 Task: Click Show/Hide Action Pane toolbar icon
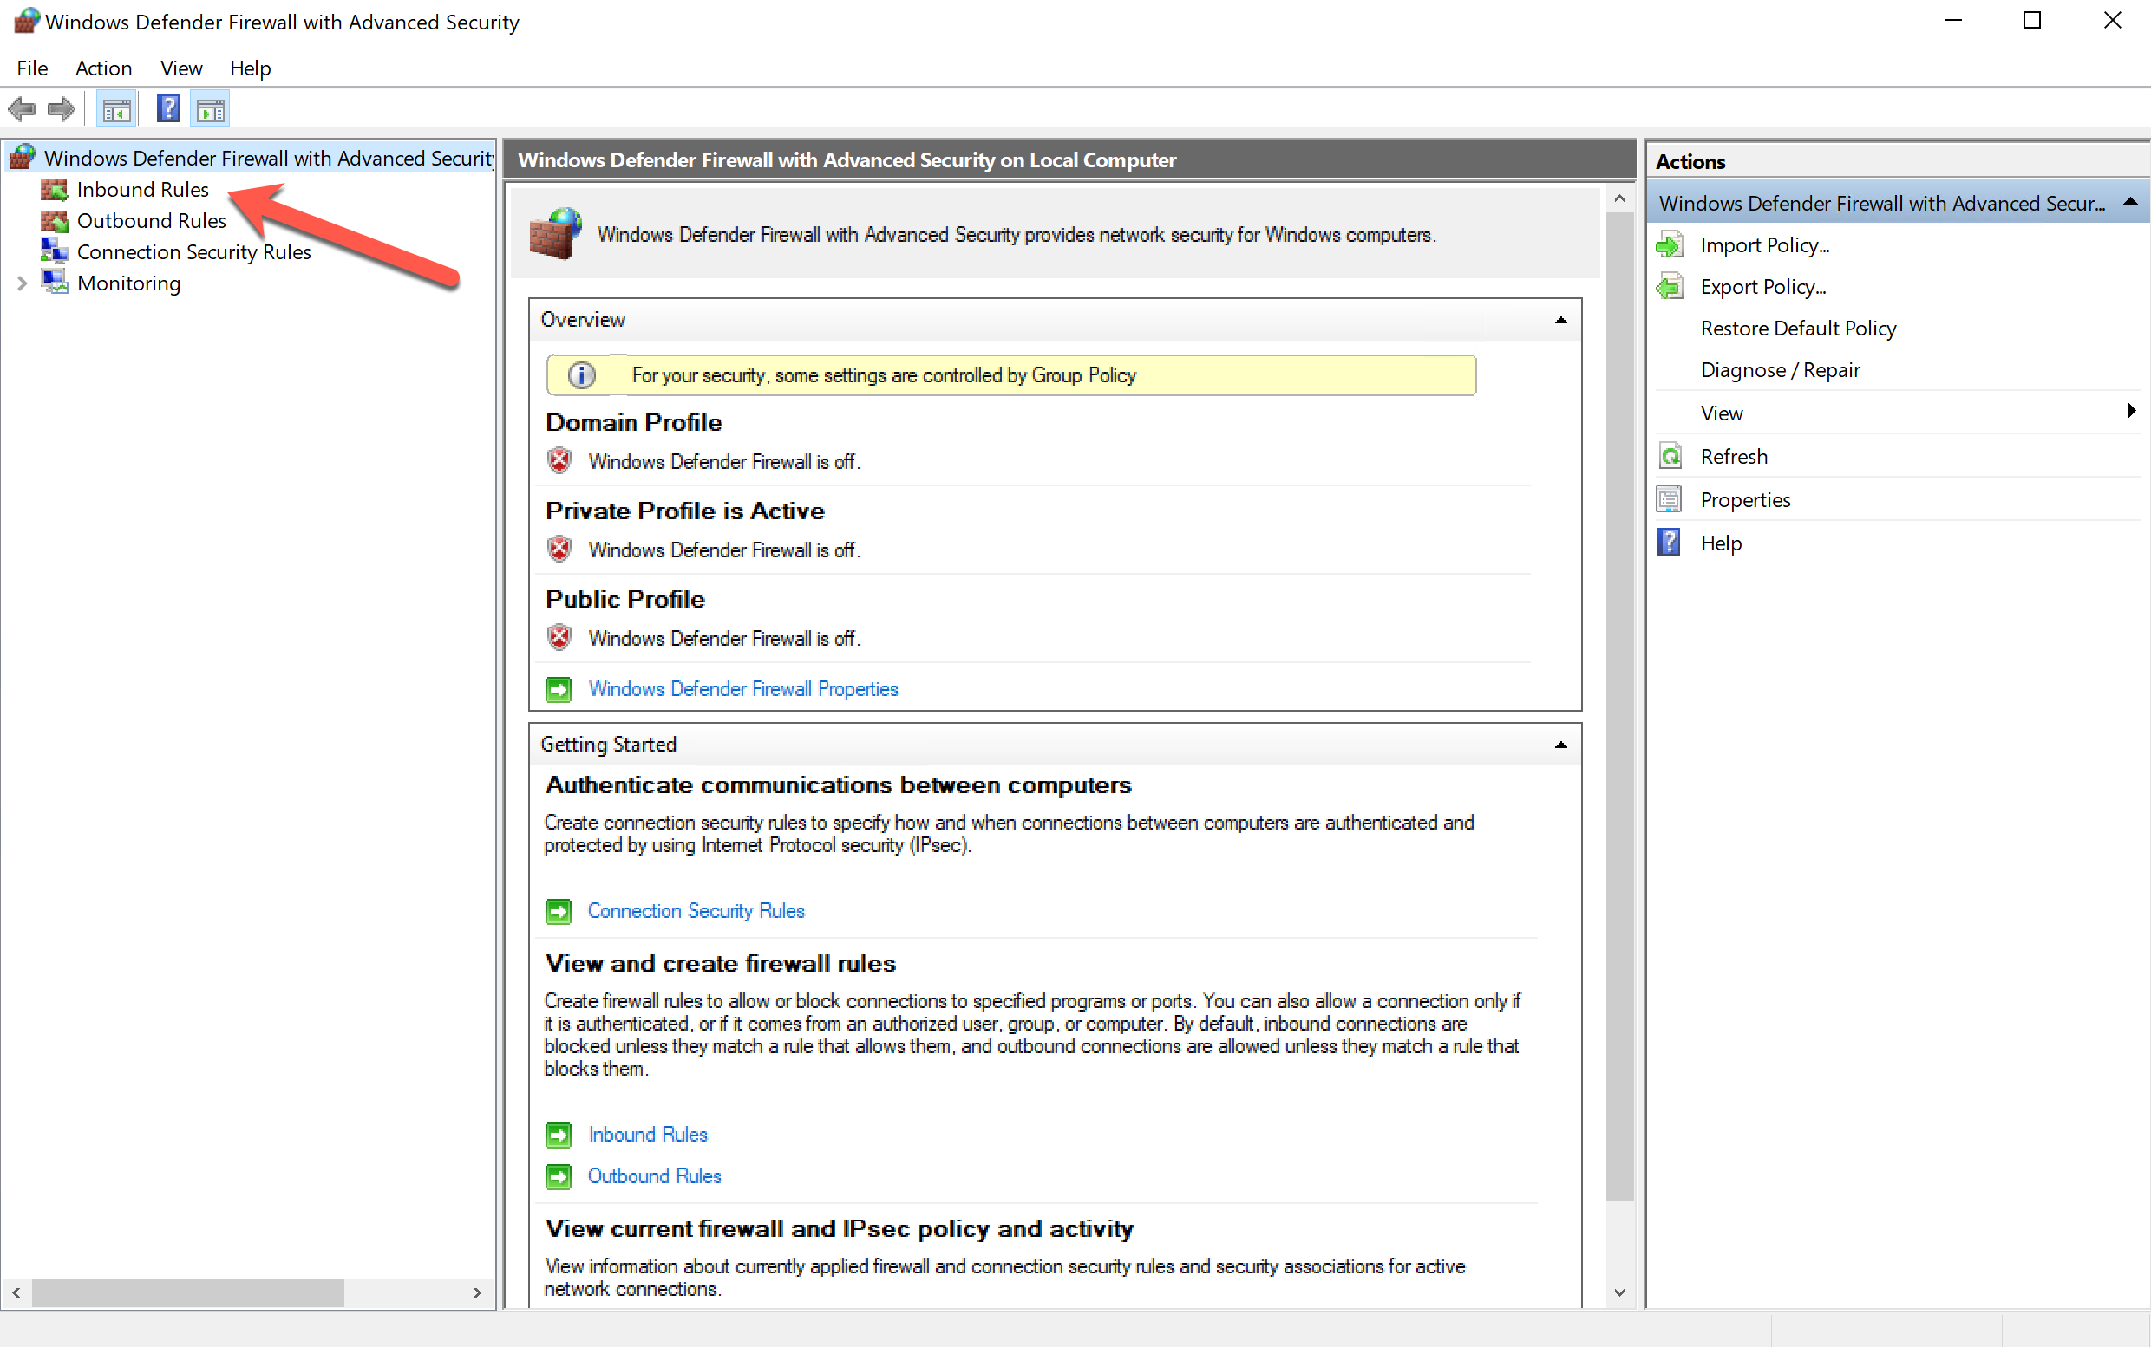click(x=211, y=109)
